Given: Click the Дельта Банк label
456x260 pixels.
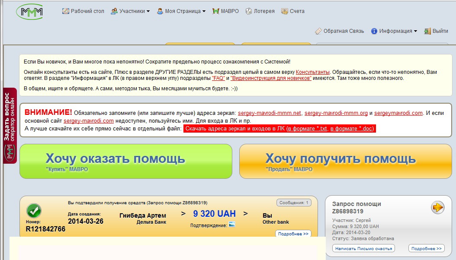Looking at the screenshot, I should point(151,222).
